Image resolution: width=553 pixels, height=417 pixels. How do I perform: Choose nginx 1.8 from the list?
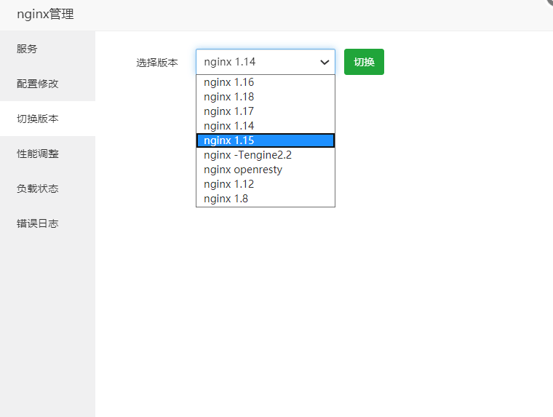pyautogui.click(x=265, y=199)
